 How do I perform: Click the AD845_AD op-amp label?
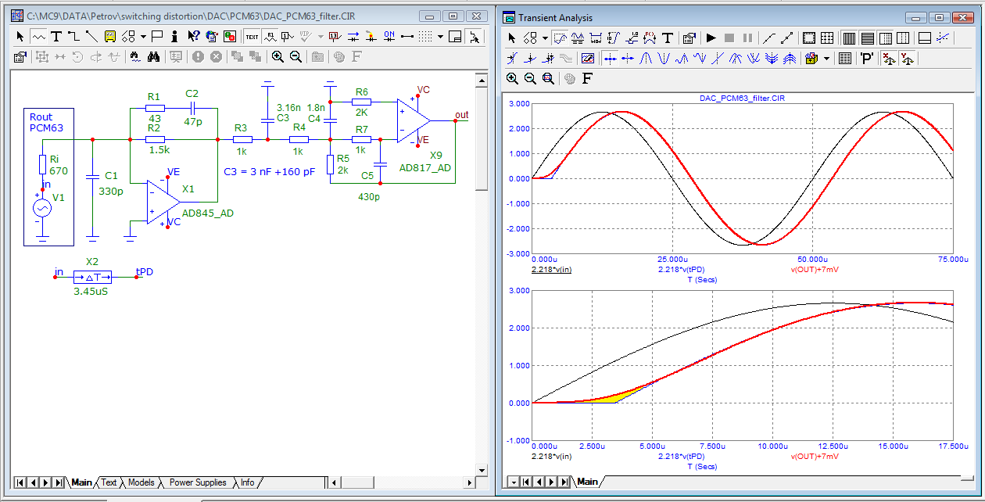click(x=207, y=213)
